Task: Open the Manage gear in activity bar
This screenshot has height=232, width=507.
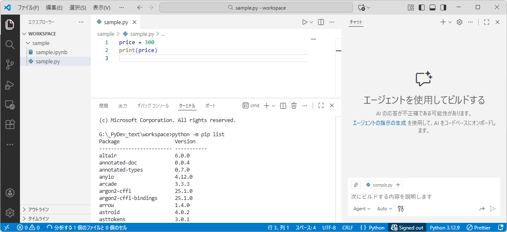Action: 10,213
